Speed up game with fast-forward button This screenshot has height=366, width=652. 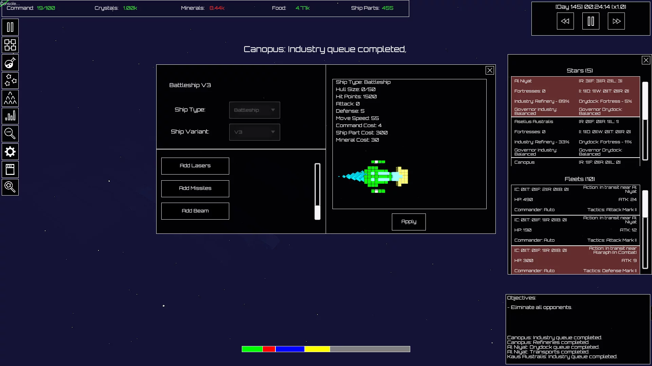[616, 21]
